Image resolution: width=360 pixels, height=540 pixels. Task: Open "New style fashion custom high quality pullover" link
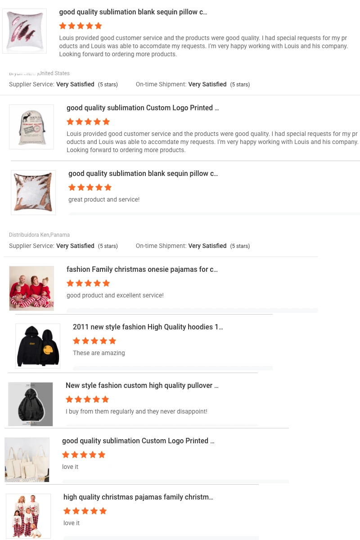coord(142,386)
